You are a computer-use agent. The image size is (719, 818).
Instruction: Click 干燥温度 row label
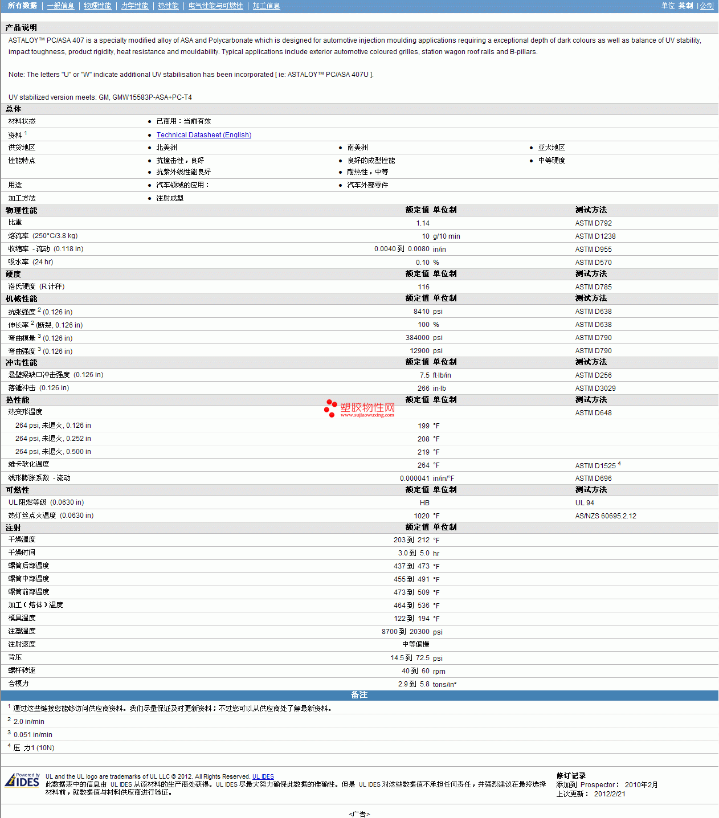22,539
